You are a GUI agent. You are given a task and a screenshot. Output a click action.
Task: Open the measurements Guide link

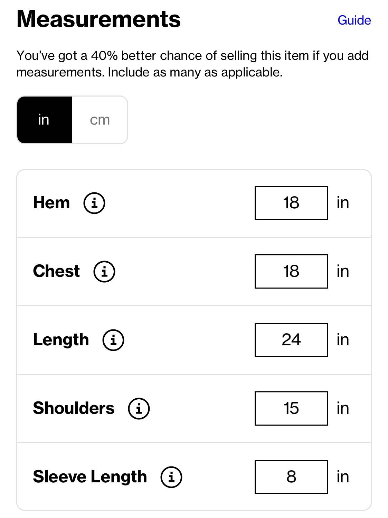click(x=354, y=20)
